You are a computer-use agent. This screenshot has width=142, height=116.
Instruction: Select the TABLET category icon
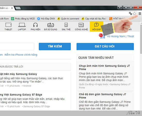(x=9, y=25)
